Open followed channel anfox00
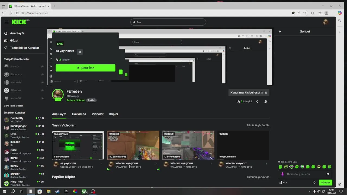 [24, 98]
